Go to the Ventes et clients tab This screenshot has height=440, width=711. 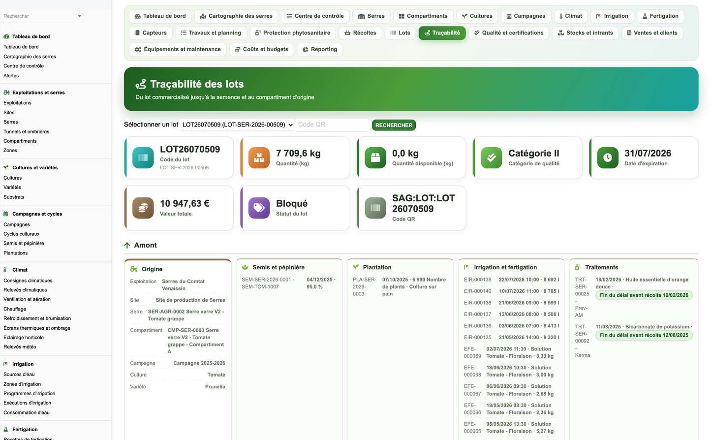pos(652,33)
